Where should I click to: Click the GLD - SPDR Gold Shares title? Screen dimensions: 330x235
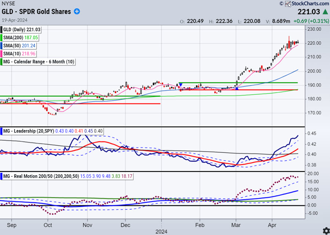(36, 11)
